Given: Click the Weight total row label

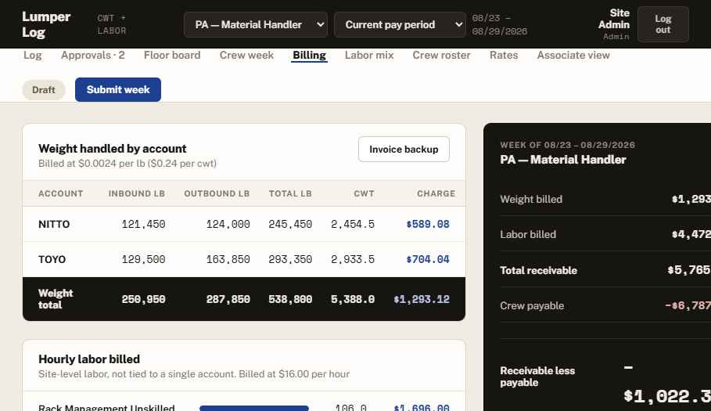Looking at the screenshot, I should (56, 299).
